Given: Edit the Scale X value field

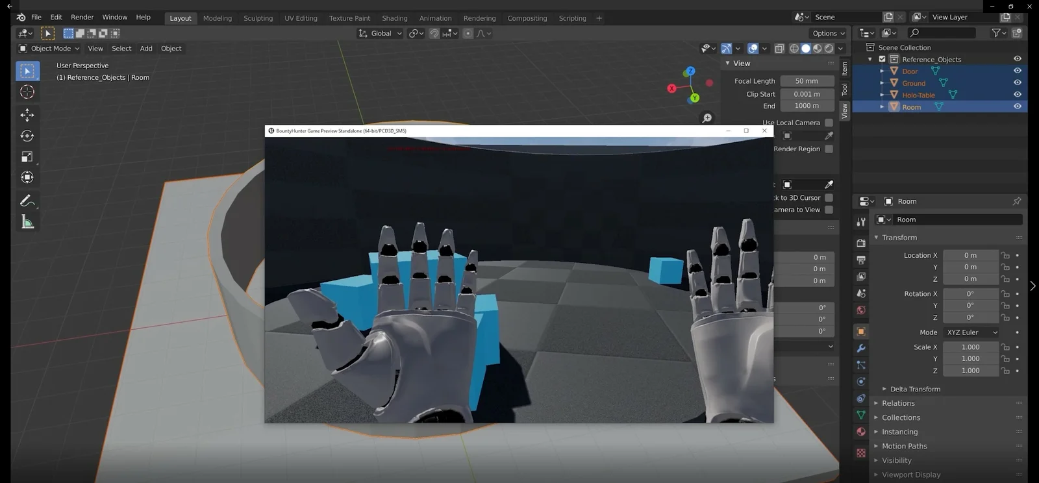Looking at the screenshot, I should click(971, 347).
